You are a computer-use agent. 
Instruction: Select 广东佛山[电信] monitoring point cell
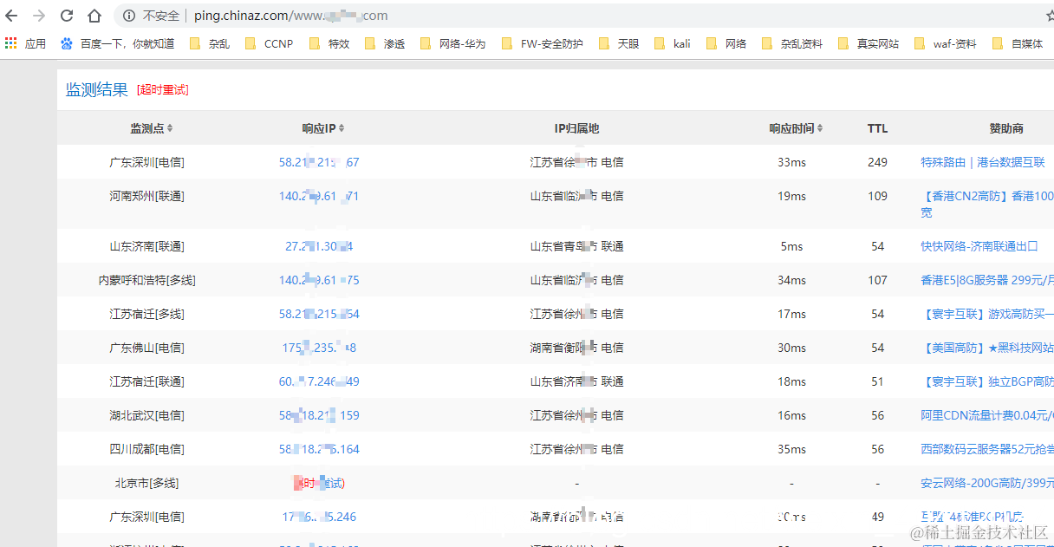[x=147, y=348]
